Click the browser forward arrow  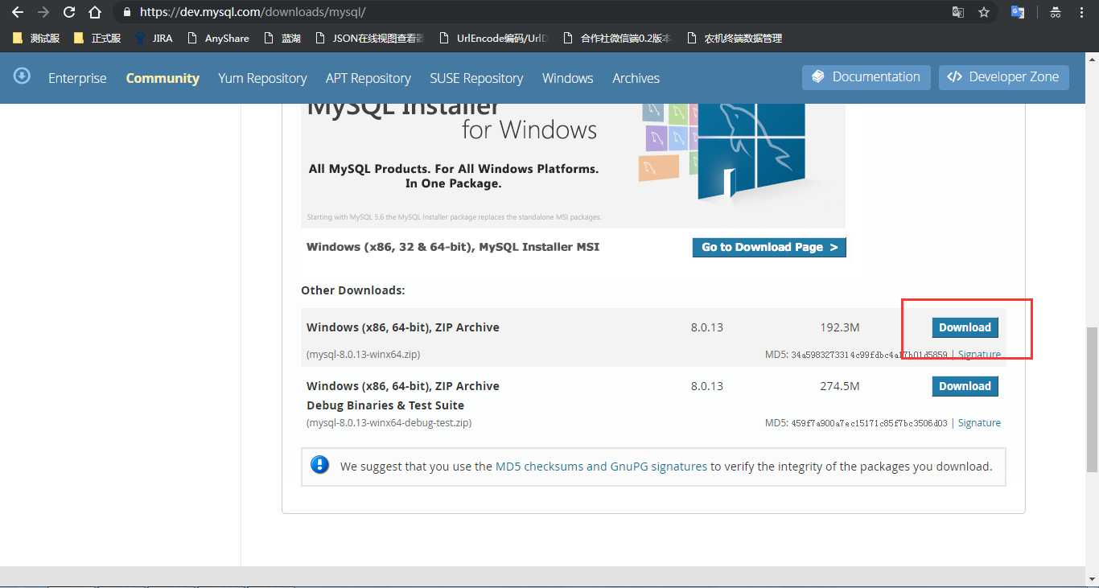(x=43, y=12)
